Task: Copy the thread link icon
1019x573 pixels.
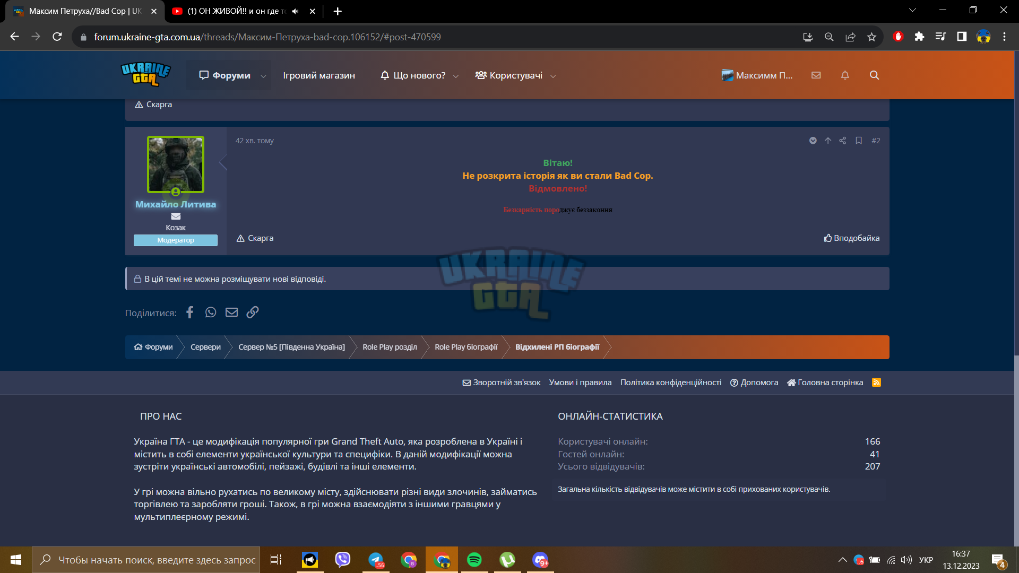Action: pyautogui.click(x=253, y=312)
